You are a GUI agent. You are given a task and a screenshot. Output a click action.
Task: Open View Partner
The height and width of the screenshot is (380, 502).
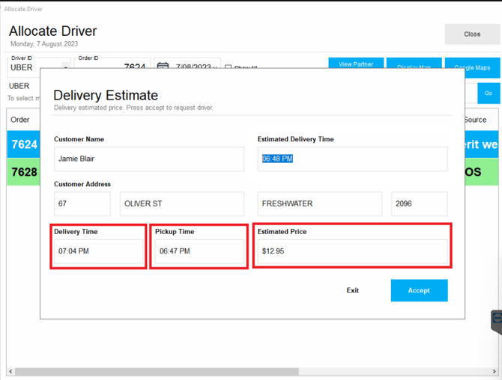pos(356,64)
